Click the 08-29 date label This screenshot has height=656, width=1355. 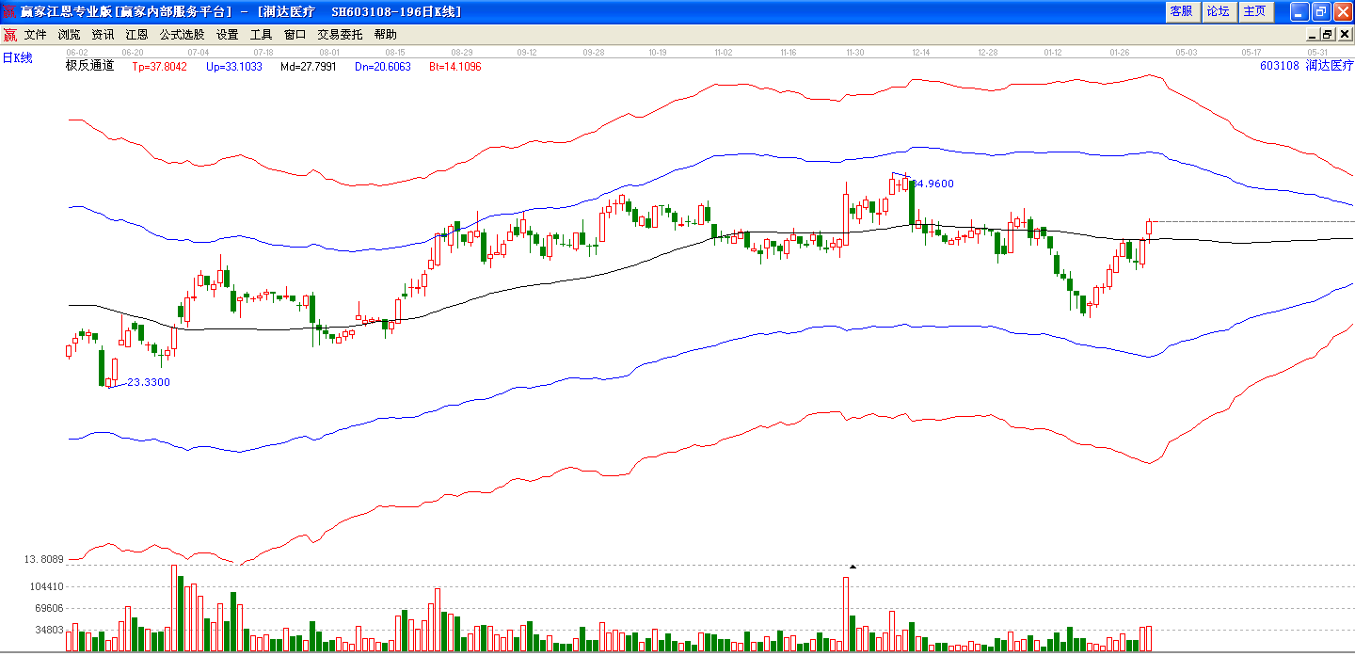(462, 53)
